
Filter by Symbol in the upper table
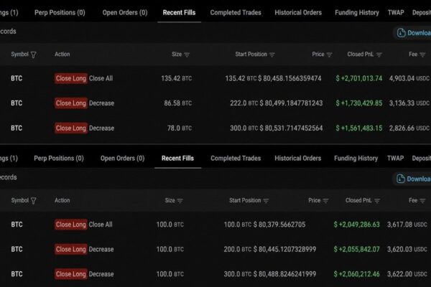coord(33,55)
